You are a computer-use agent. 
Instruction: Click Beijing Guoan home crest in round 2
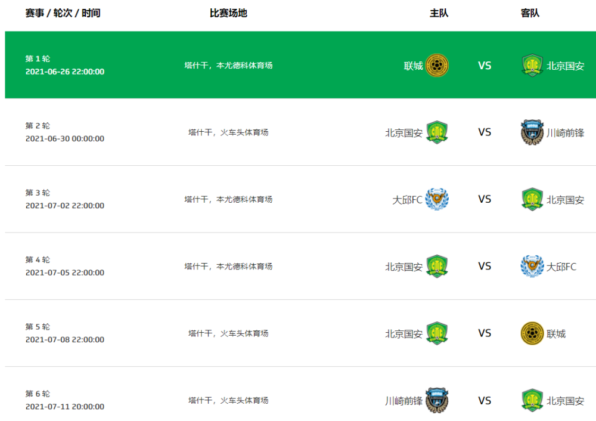point(437,132)
